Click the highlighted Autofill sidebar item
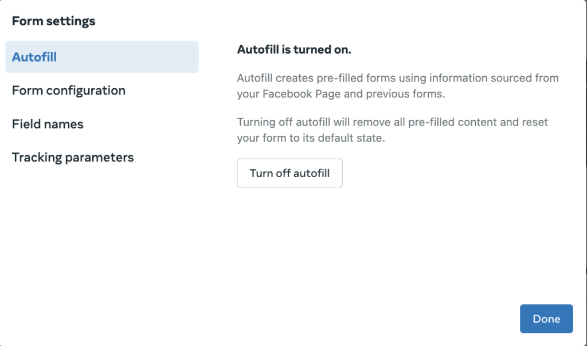The height and width of the screenshot is (346, 587). click(x=102, y=57)
